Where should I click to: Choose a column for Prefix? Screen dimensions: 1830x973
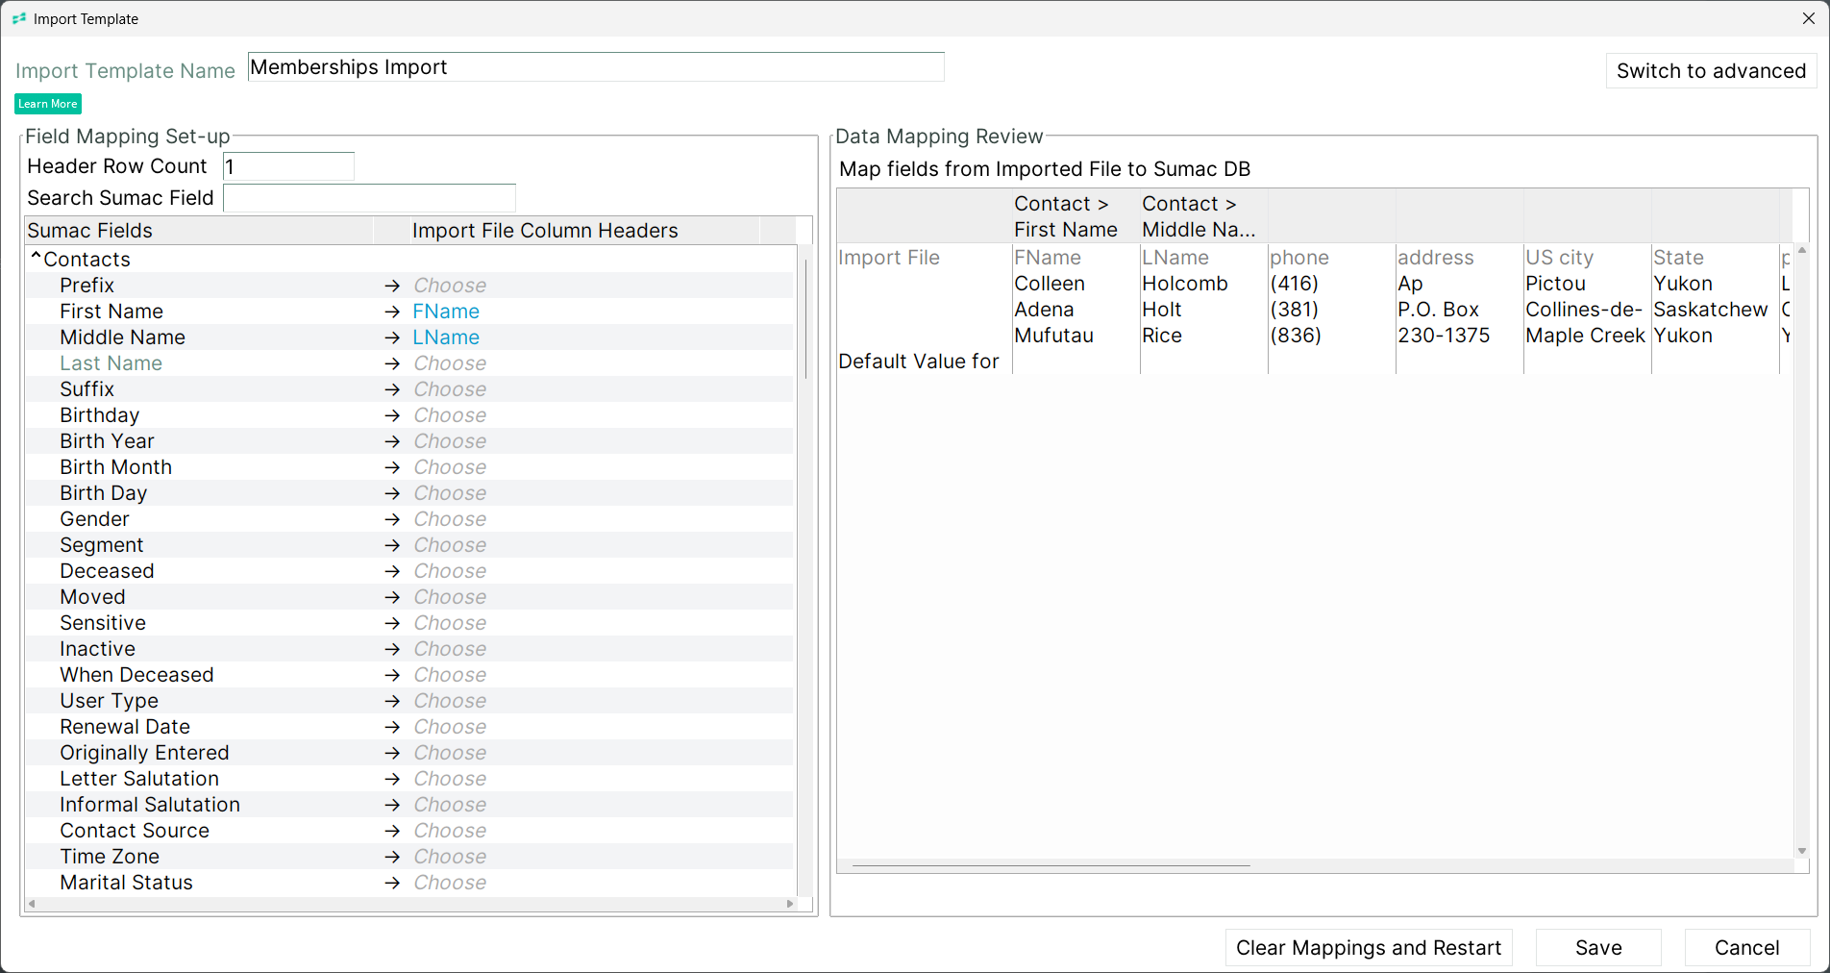450,286
